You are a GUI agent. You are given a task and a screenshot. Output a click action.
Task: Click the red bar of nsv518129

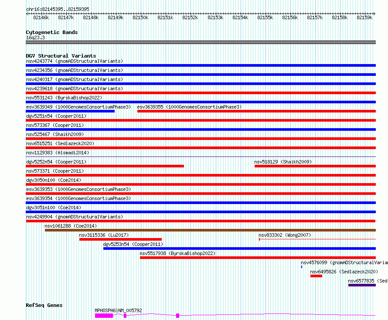coord(315,166)
